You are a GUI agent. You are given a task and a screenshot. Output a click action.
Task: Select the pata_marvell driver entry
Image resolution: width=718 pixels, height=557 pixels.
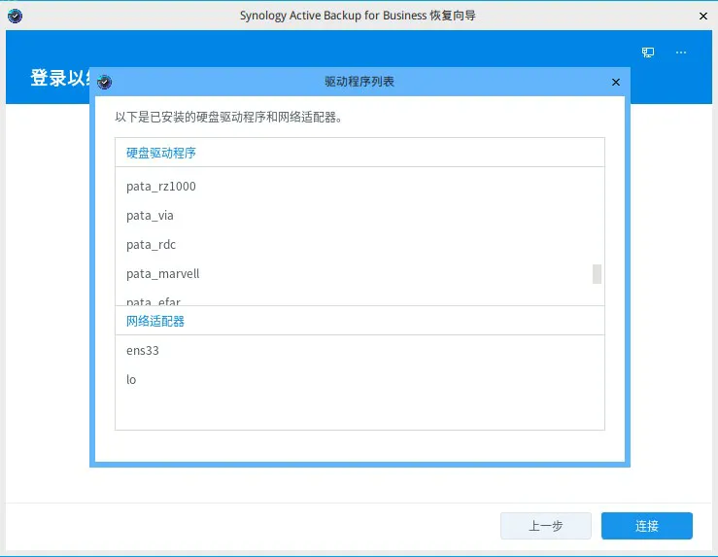click(x=359, y=274)
